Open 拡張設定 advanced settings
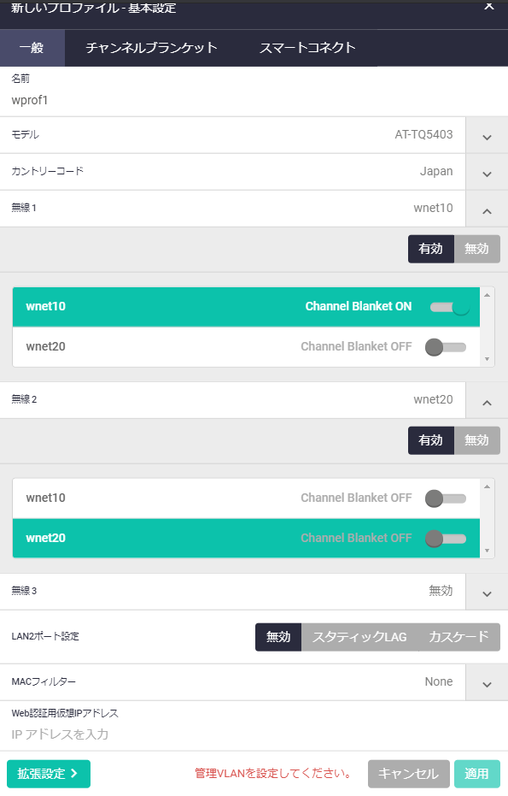This screenshot has width=508, height=796. [49, 774]
